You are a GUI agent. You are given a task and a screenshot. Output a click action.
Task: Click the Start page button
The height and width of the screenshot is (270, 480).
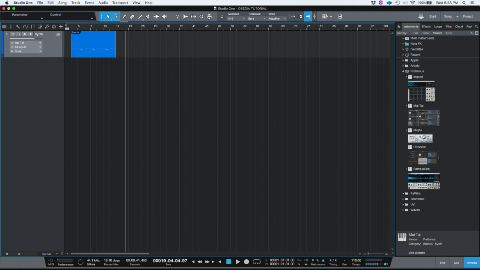click(x=432, y=16)
